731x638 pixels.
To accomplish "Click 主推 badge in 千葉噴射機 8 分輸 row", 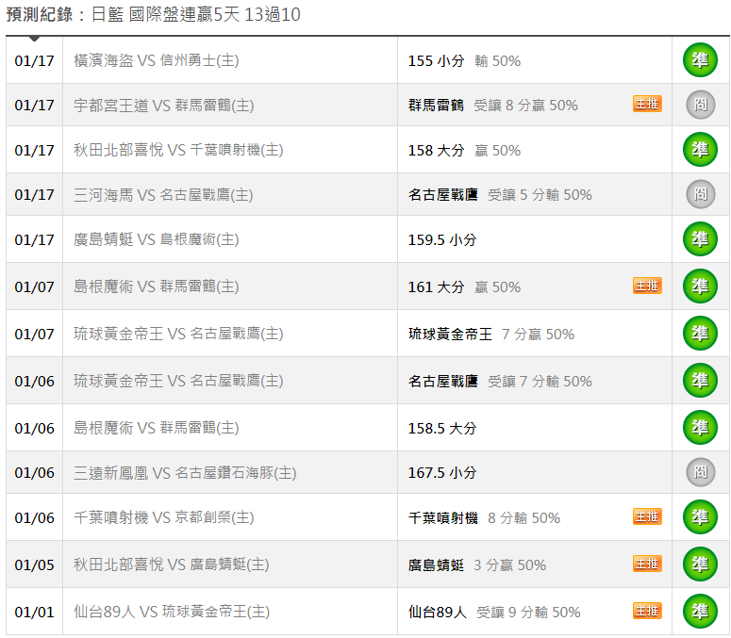I will click(x=647, y=516).
